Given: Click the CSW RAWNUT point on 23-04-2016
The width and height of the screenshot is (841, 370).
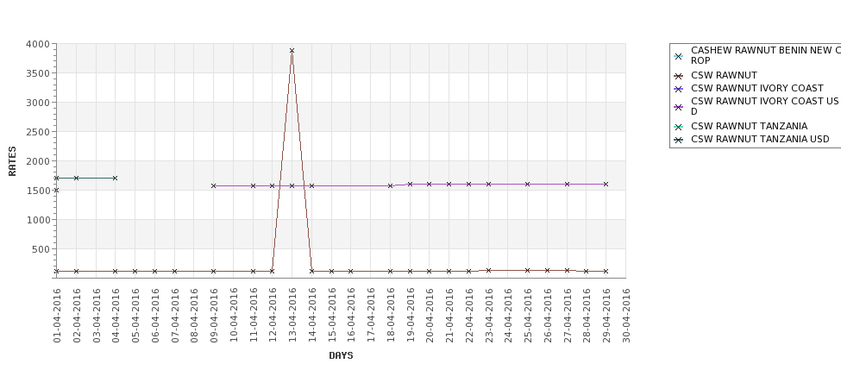Looking at the screenshot, I should click(x=488, y=270).
